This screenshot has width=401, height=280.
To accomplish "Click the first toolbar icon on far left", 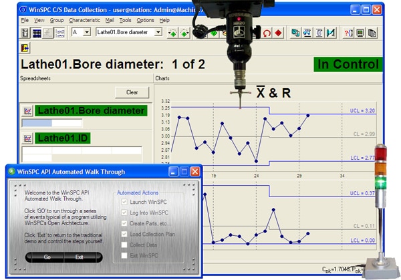I will click(x=25, y=32).
